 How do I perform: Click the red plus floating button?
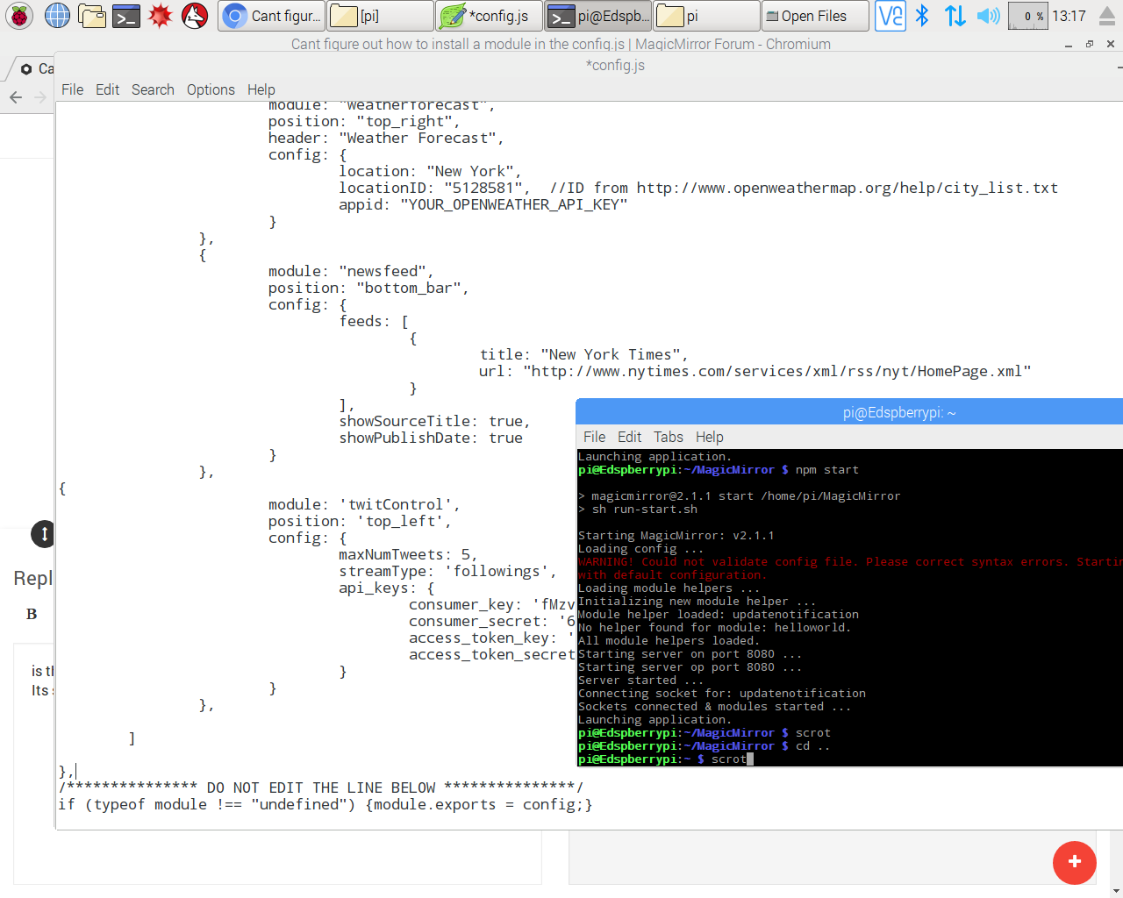[x=1075, y=862]
